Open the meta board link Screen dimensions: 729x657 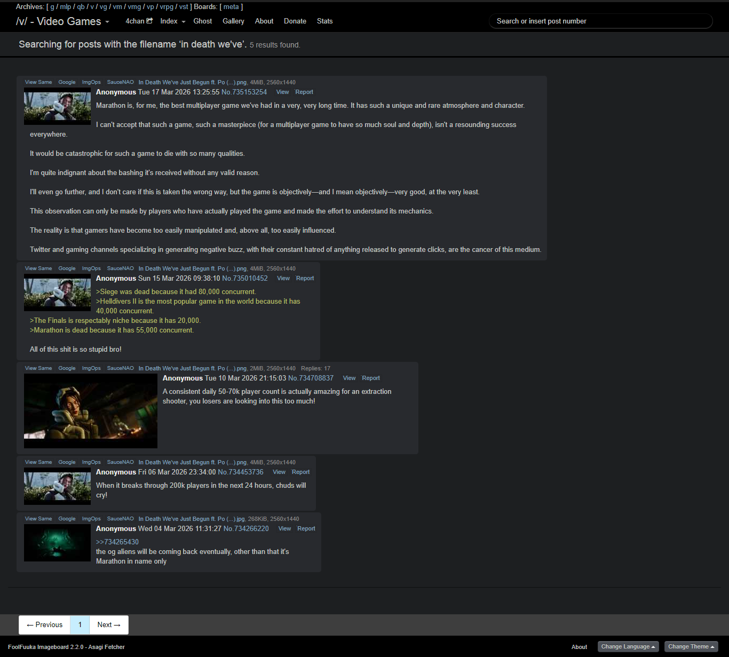(x=231, y=7)
